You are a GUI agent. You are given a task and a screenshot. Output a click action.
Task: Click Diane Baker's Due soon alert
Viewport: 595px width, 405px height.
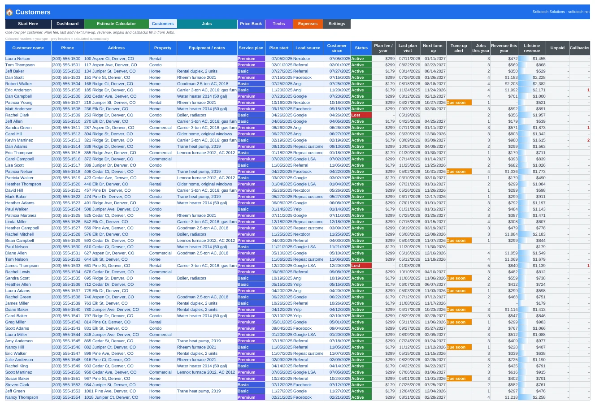(x=459, y=310)
